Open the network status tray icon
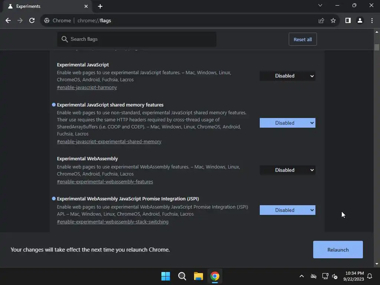 tap(325, 276)
